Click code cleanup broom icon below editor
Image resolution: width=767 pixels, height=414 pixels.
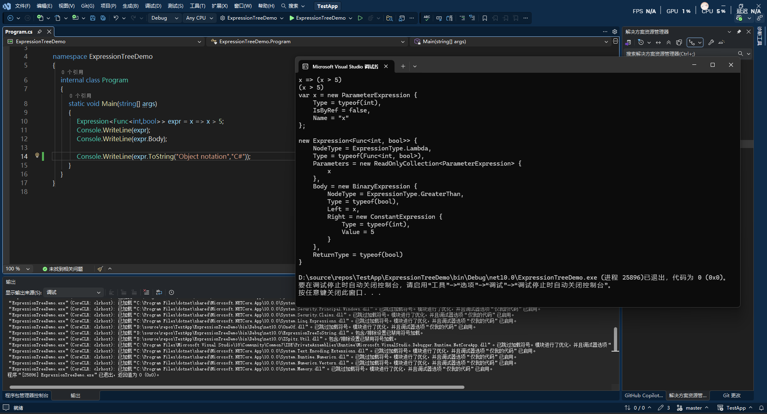coord(100,269)
